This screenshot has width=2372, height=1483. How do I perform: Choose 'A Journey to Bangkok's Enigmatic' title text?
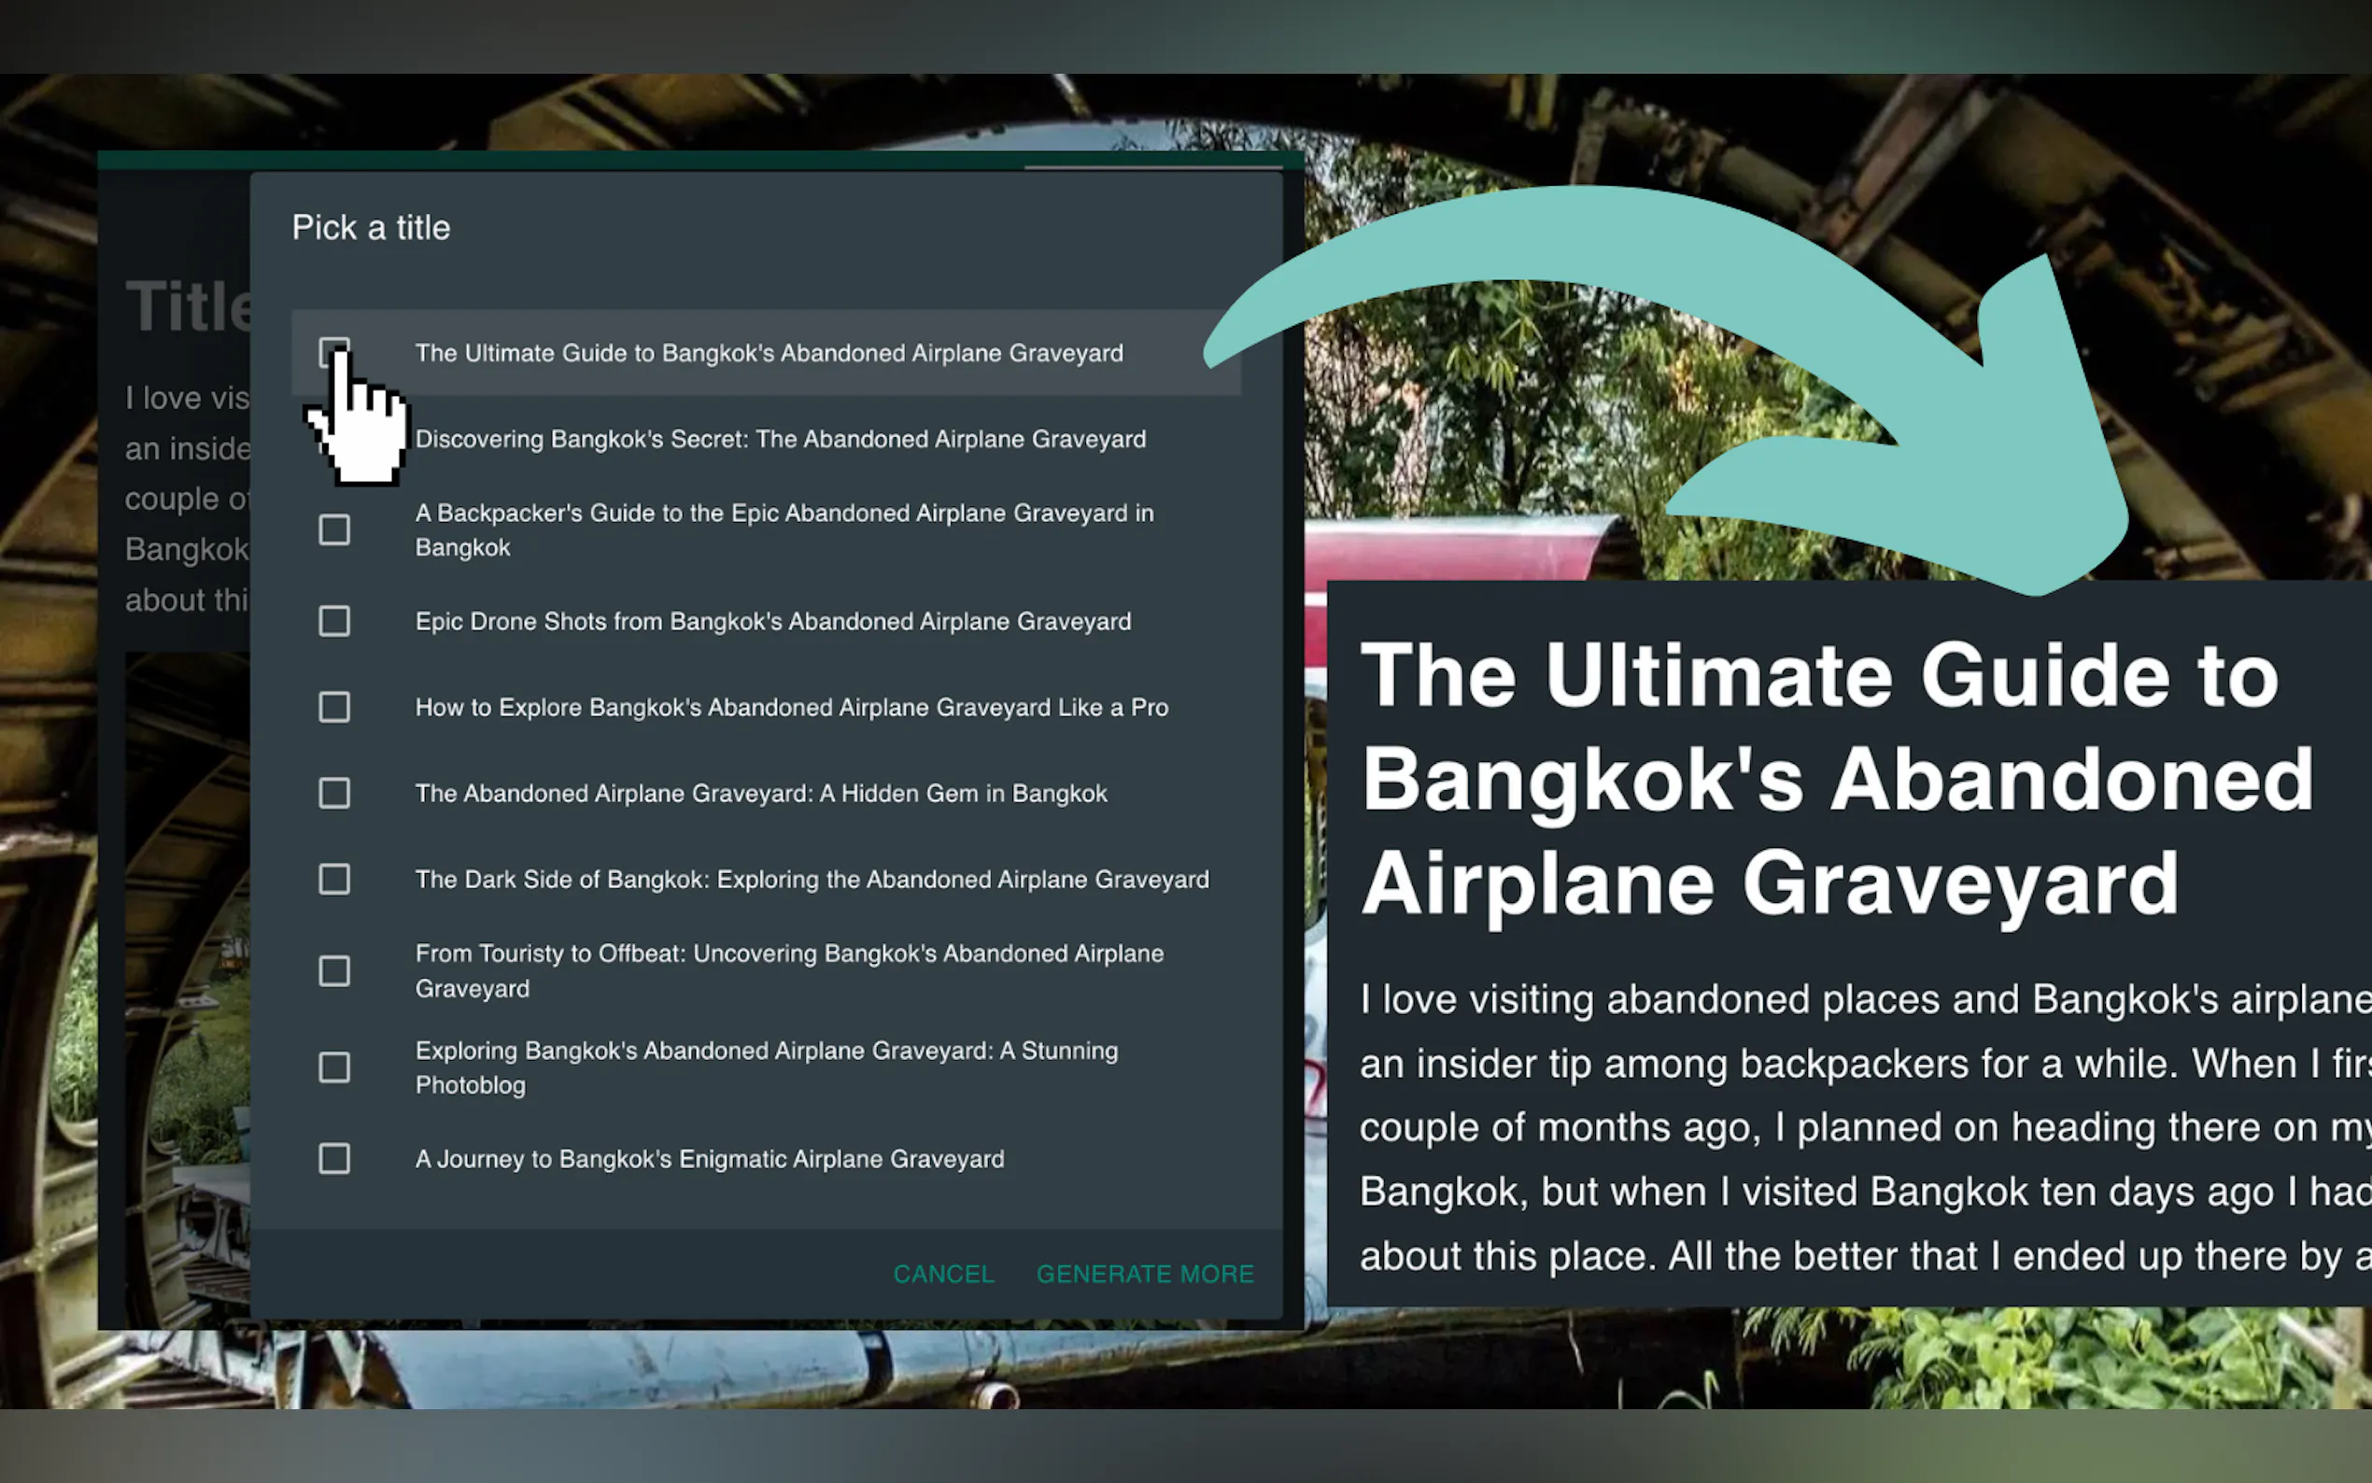pos(710,1158)
